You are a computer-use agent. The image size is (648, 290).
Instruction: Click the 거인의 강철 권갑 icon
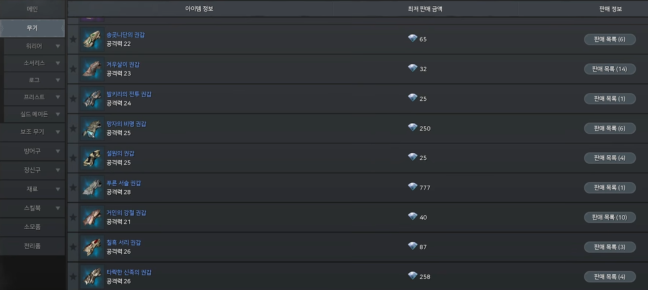coord(92,217)
